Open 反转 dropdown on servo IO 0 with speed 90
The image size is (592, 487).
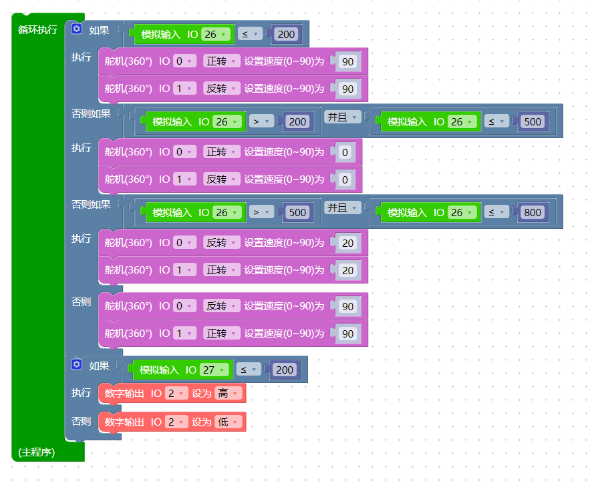pyautogui.click(x=222, y=306)
